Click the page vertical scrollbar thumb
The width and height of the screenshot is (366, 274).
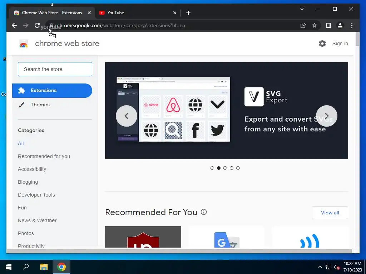pyautogui.click(x=357, y=39)
